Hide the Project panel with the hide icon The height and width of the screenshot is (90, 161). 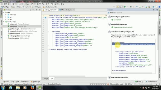[40, 10]
